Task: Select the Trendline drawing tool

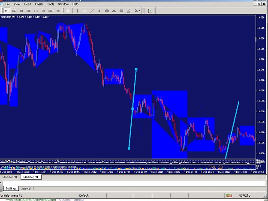Action: point(92,11)
